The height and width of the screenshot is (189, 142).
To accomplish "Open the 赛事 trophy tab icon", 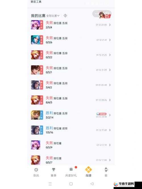I will point(53,170).
